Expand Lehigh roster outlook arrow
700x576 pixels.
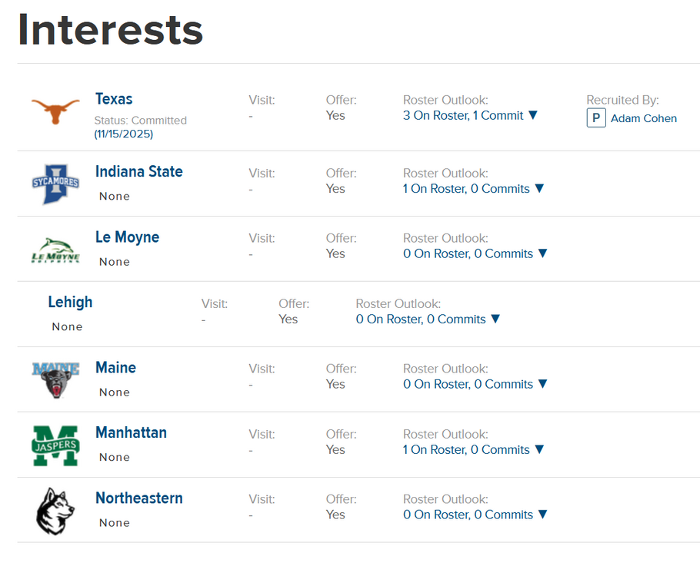(x=495, y=319)
